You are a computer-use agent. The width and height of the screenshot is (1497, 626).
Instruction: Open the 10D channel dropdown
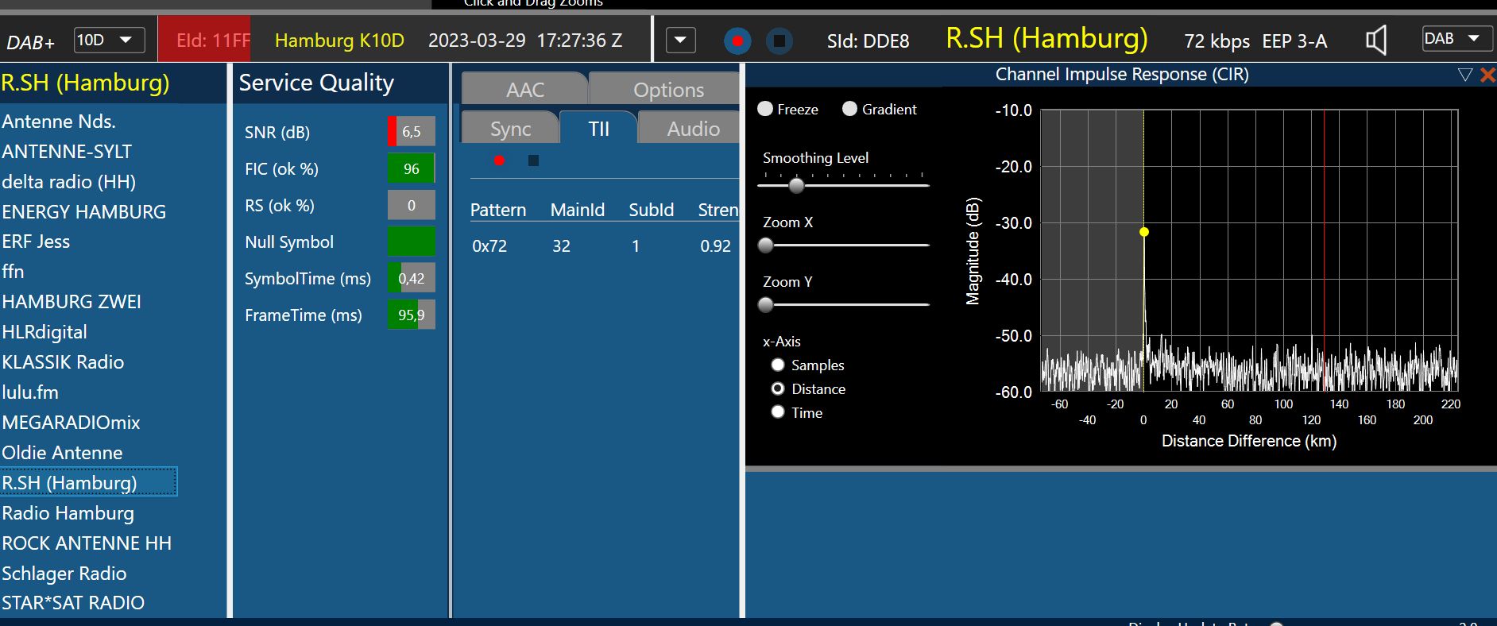(x=110, y=40)
